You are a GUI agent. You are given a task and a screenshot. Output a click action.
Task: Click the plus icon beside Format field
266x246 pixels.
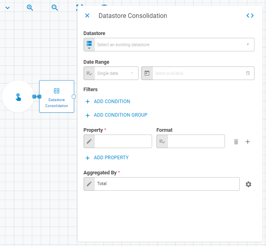point(248,142)
